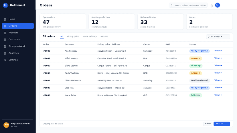This screenshot has height=133, width=237.
Task: Click the Home sidebar icon
Action: 5,19
